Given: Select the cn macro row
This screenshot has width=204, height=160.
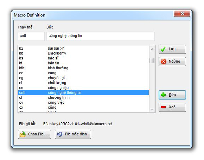Looking at the screenshot, I should point(83,88).
